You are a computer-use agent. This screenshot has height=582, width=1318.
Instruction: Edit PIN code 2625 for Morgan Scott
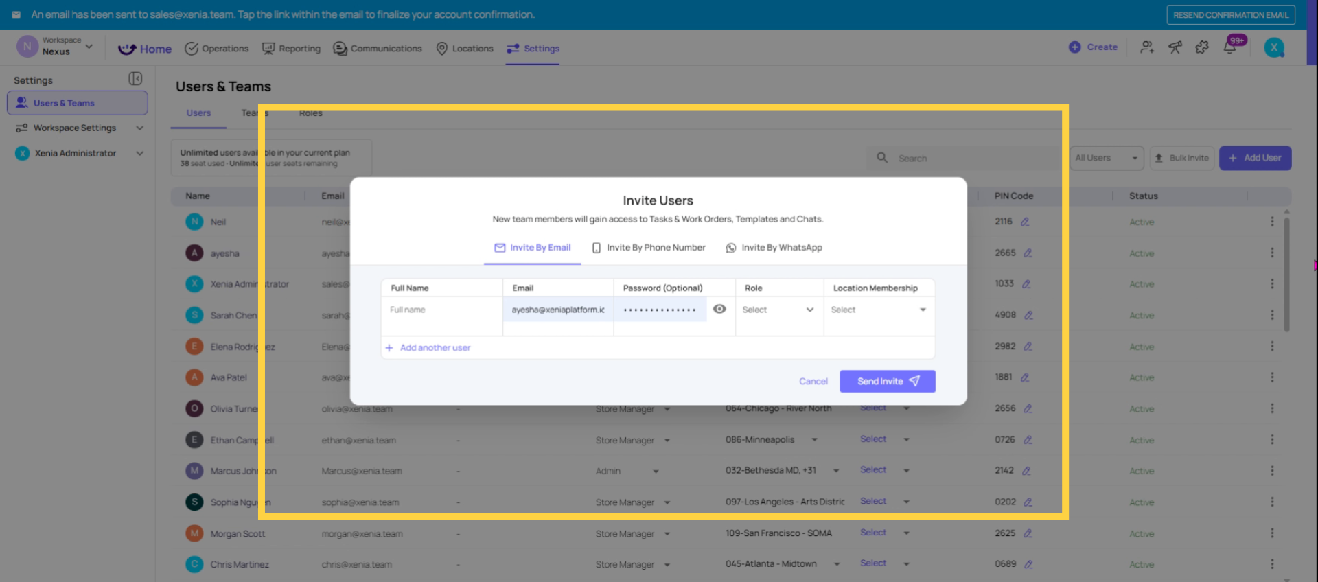(x=1028, y=533)
